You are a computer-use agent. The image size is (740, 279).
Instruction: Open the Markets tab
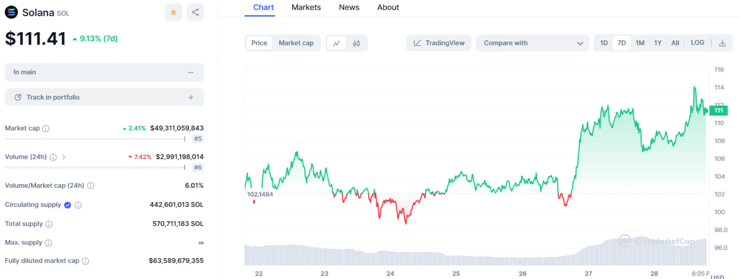click(306, 8)
